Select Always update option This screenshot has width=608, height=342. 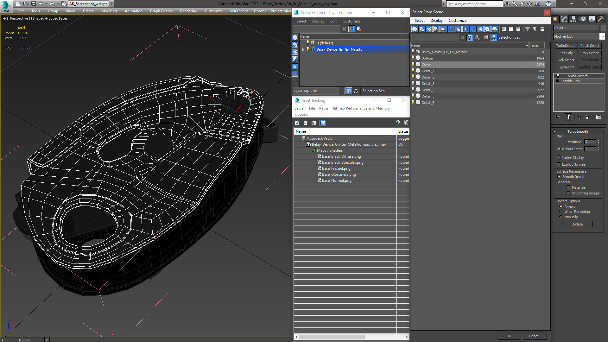[x=561, y=206]
